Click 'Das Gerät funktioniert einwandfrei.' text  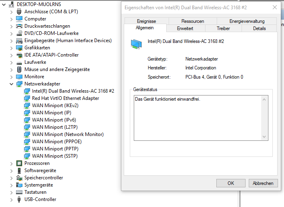(x=167, y=99)
